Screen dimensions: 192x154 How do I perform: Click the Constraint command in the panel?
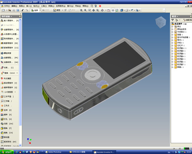(x=7, y=68)
